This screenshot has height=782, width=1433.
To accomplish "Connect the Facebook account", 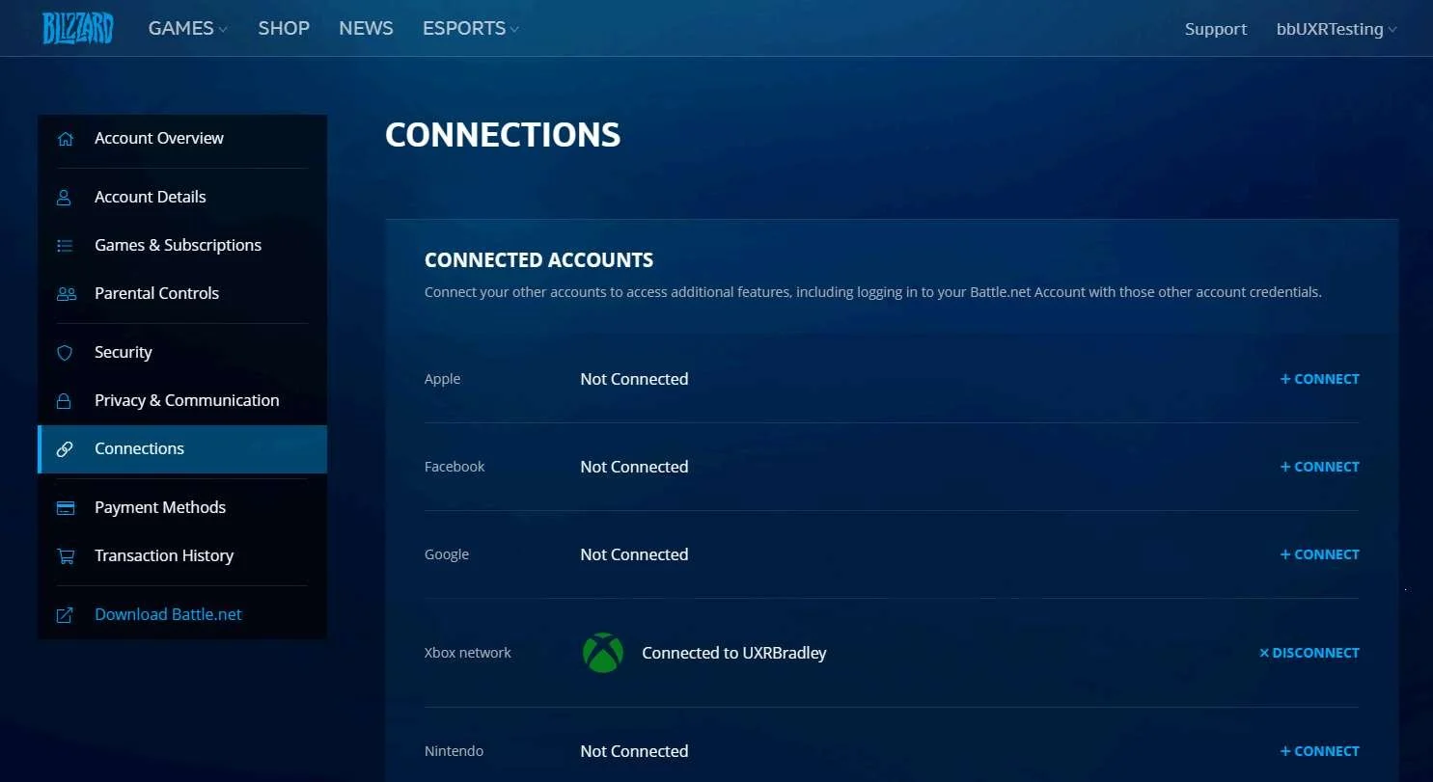I will pos(1319,468).
